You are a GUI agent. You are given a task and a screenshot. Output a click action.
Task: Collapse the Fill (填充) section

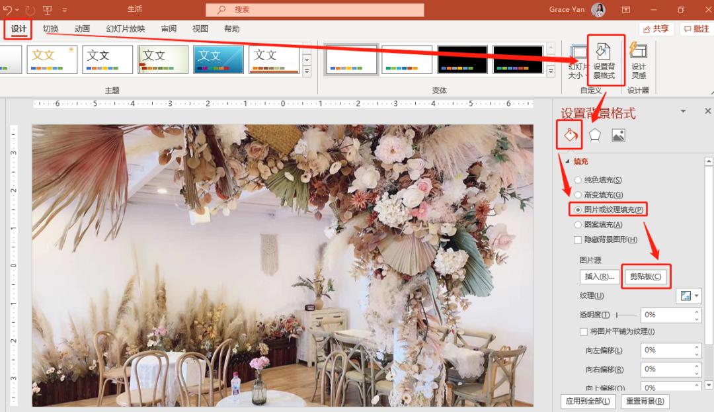pyautogui.click(x=561, y=161)
